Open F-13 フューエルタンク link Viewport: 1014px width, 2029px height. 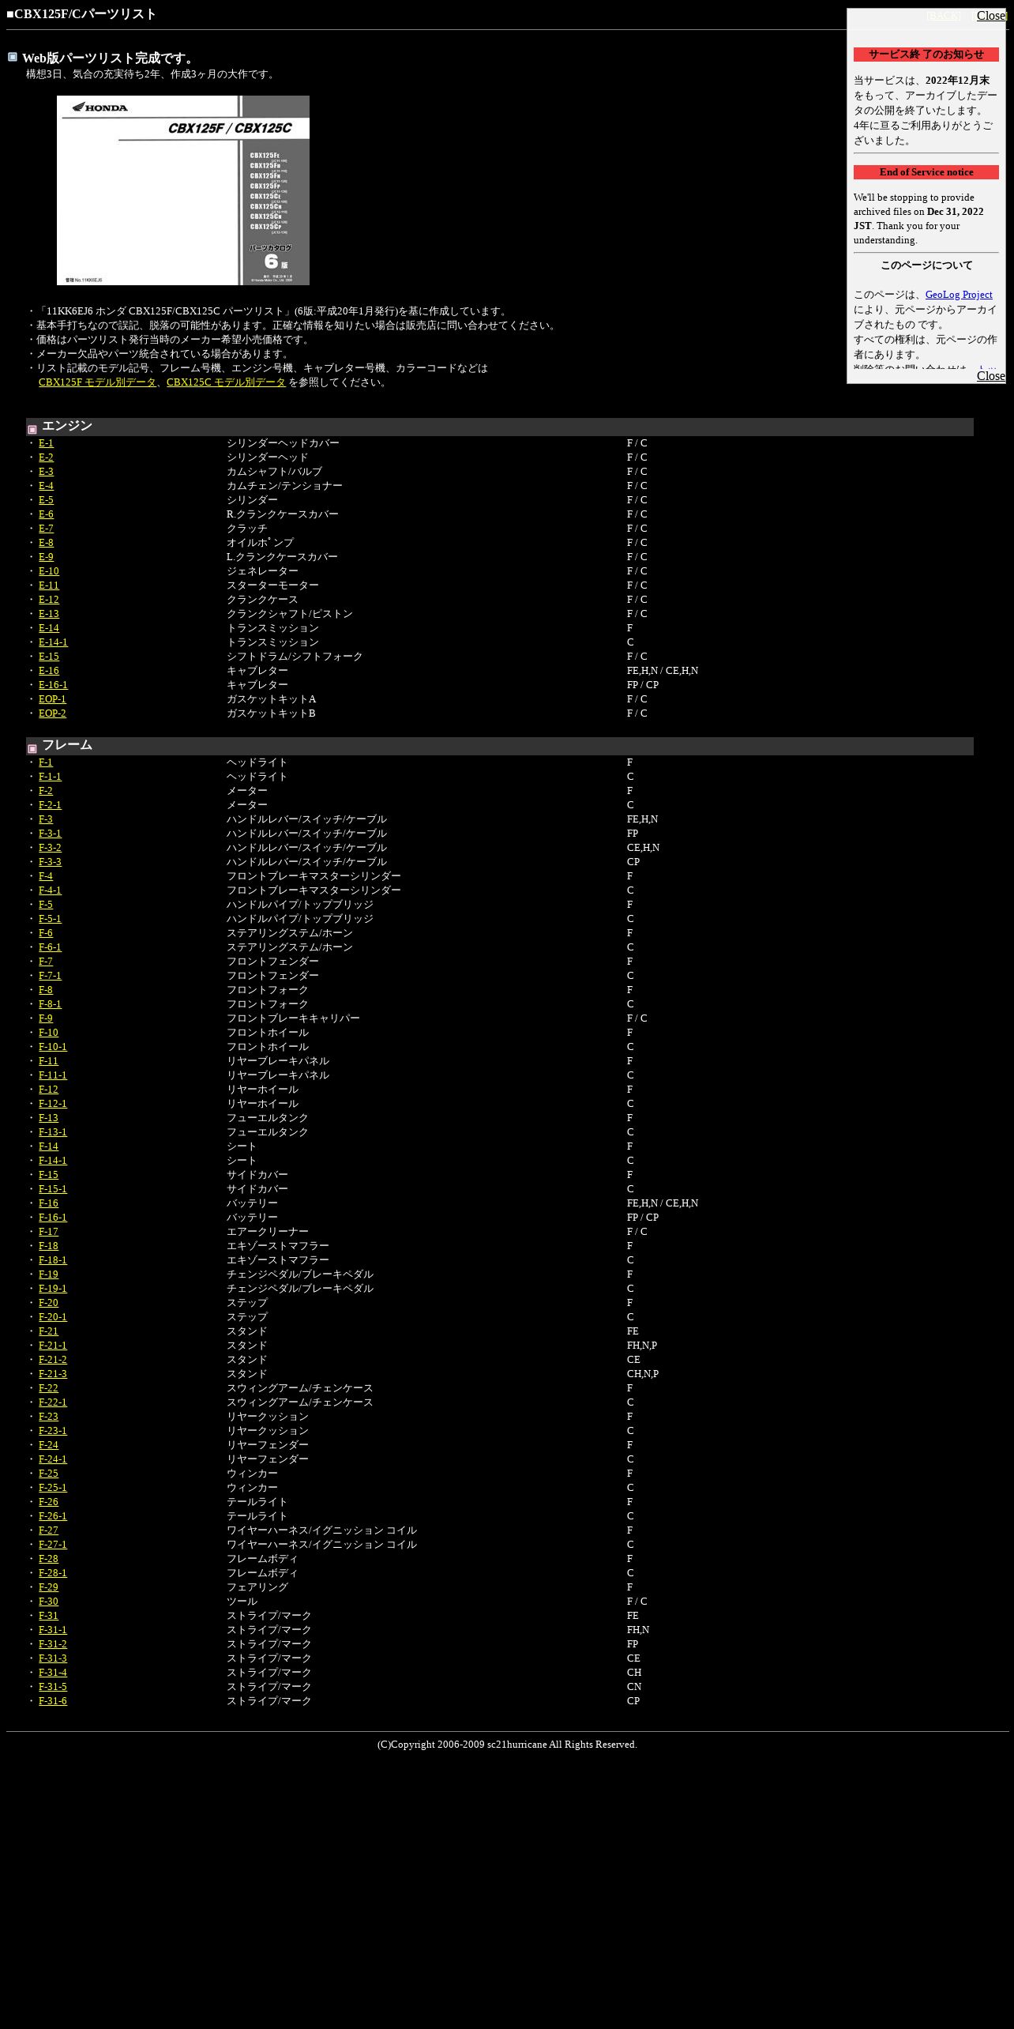pyautogui.click(x=48, y=1118)
